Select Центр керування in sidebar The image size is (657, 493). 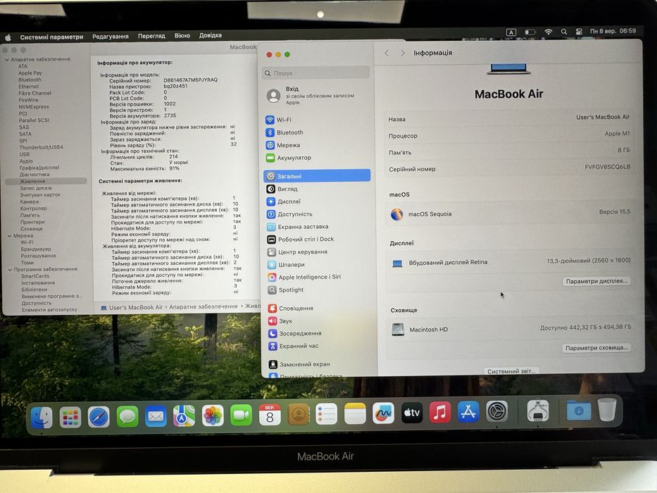point(317,252)
